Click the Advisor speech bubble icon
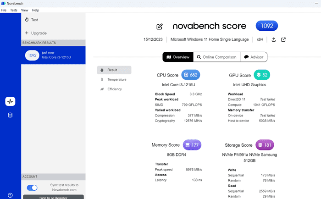 pos(247,57)
